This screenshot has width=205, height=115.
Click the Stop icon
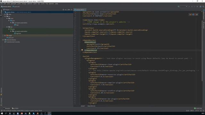coord(197,6)
